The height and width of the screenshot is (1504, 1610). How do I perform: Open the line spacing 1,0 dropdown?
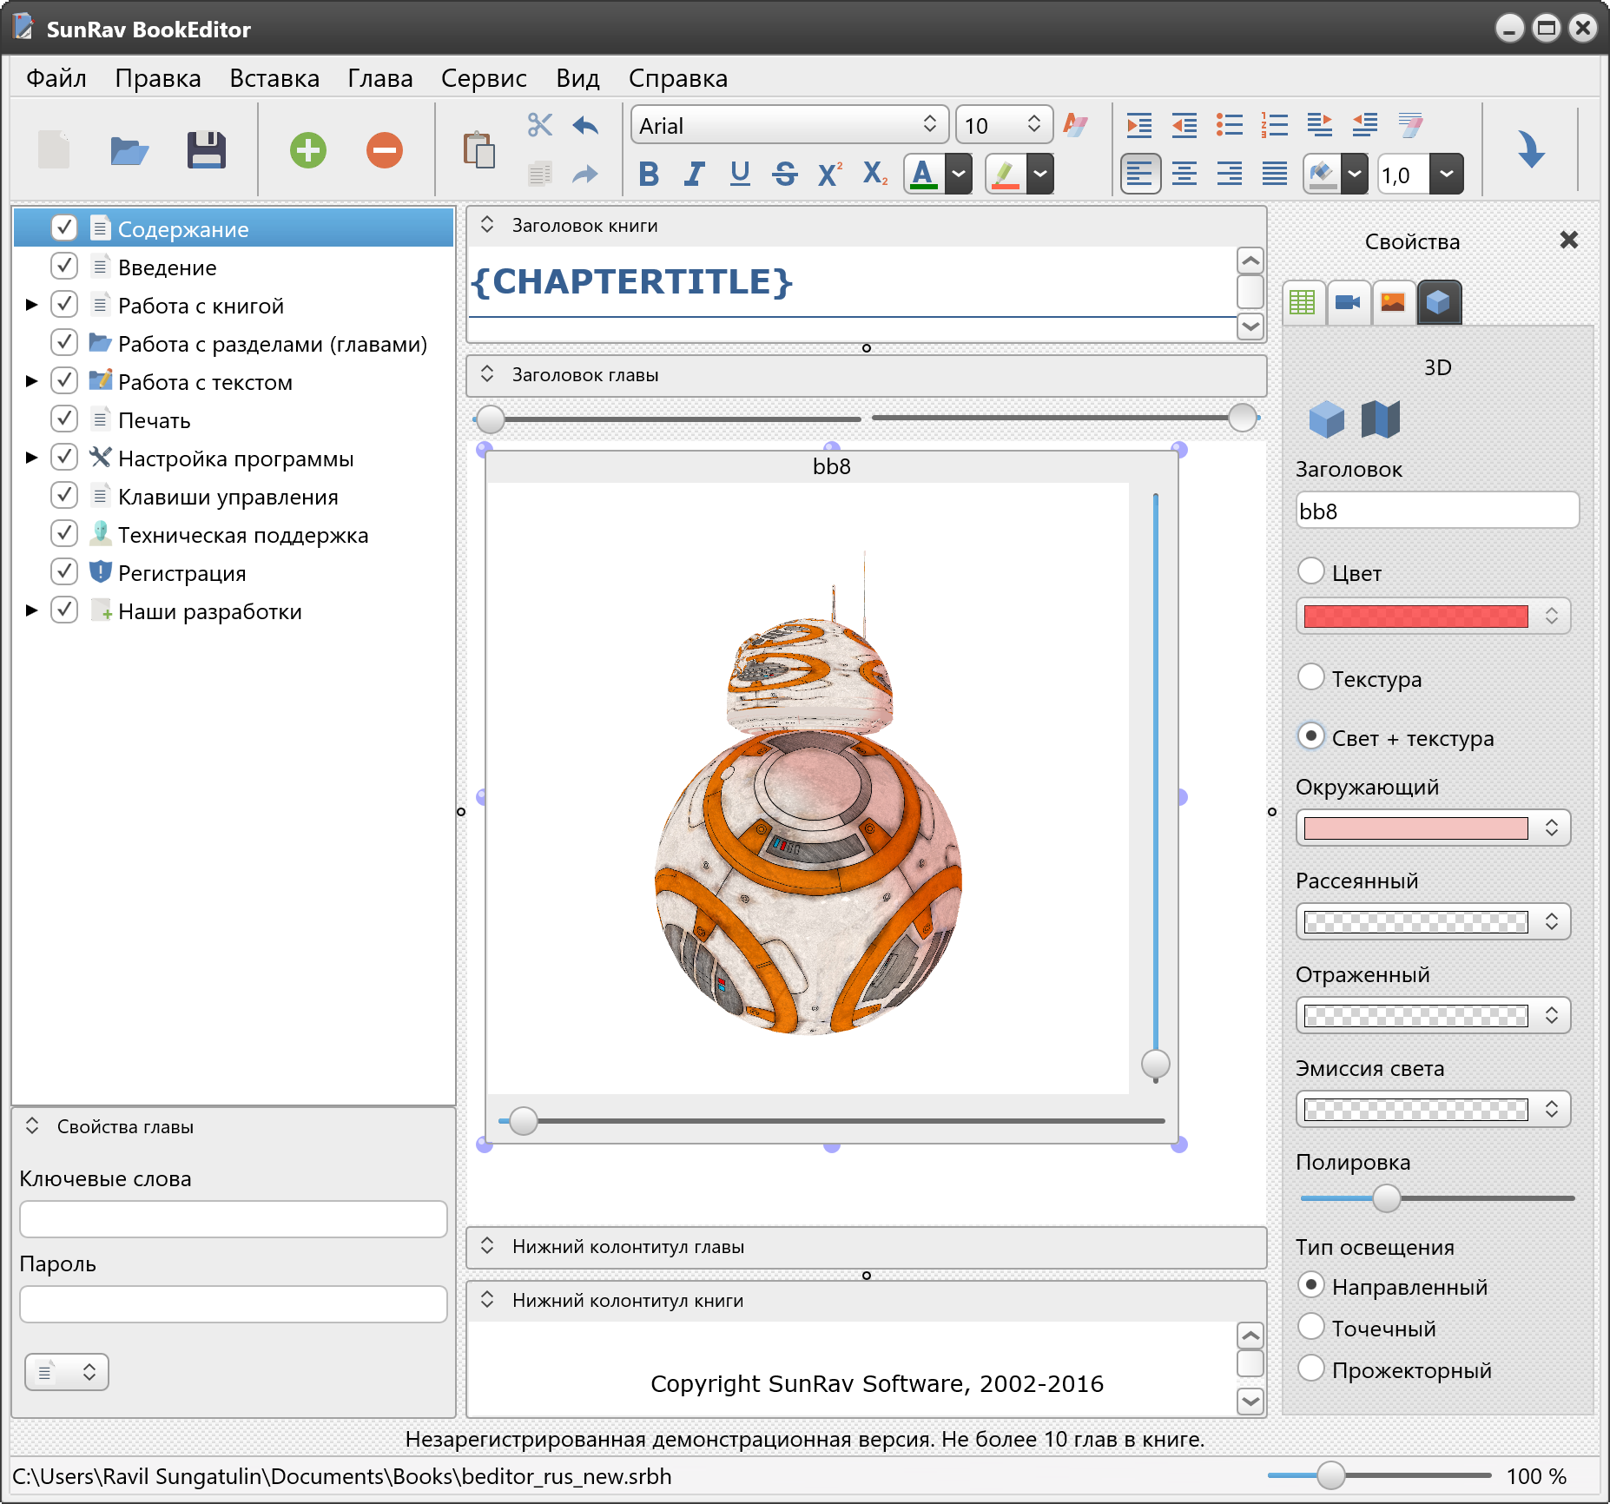click(x=1446, y=175)
